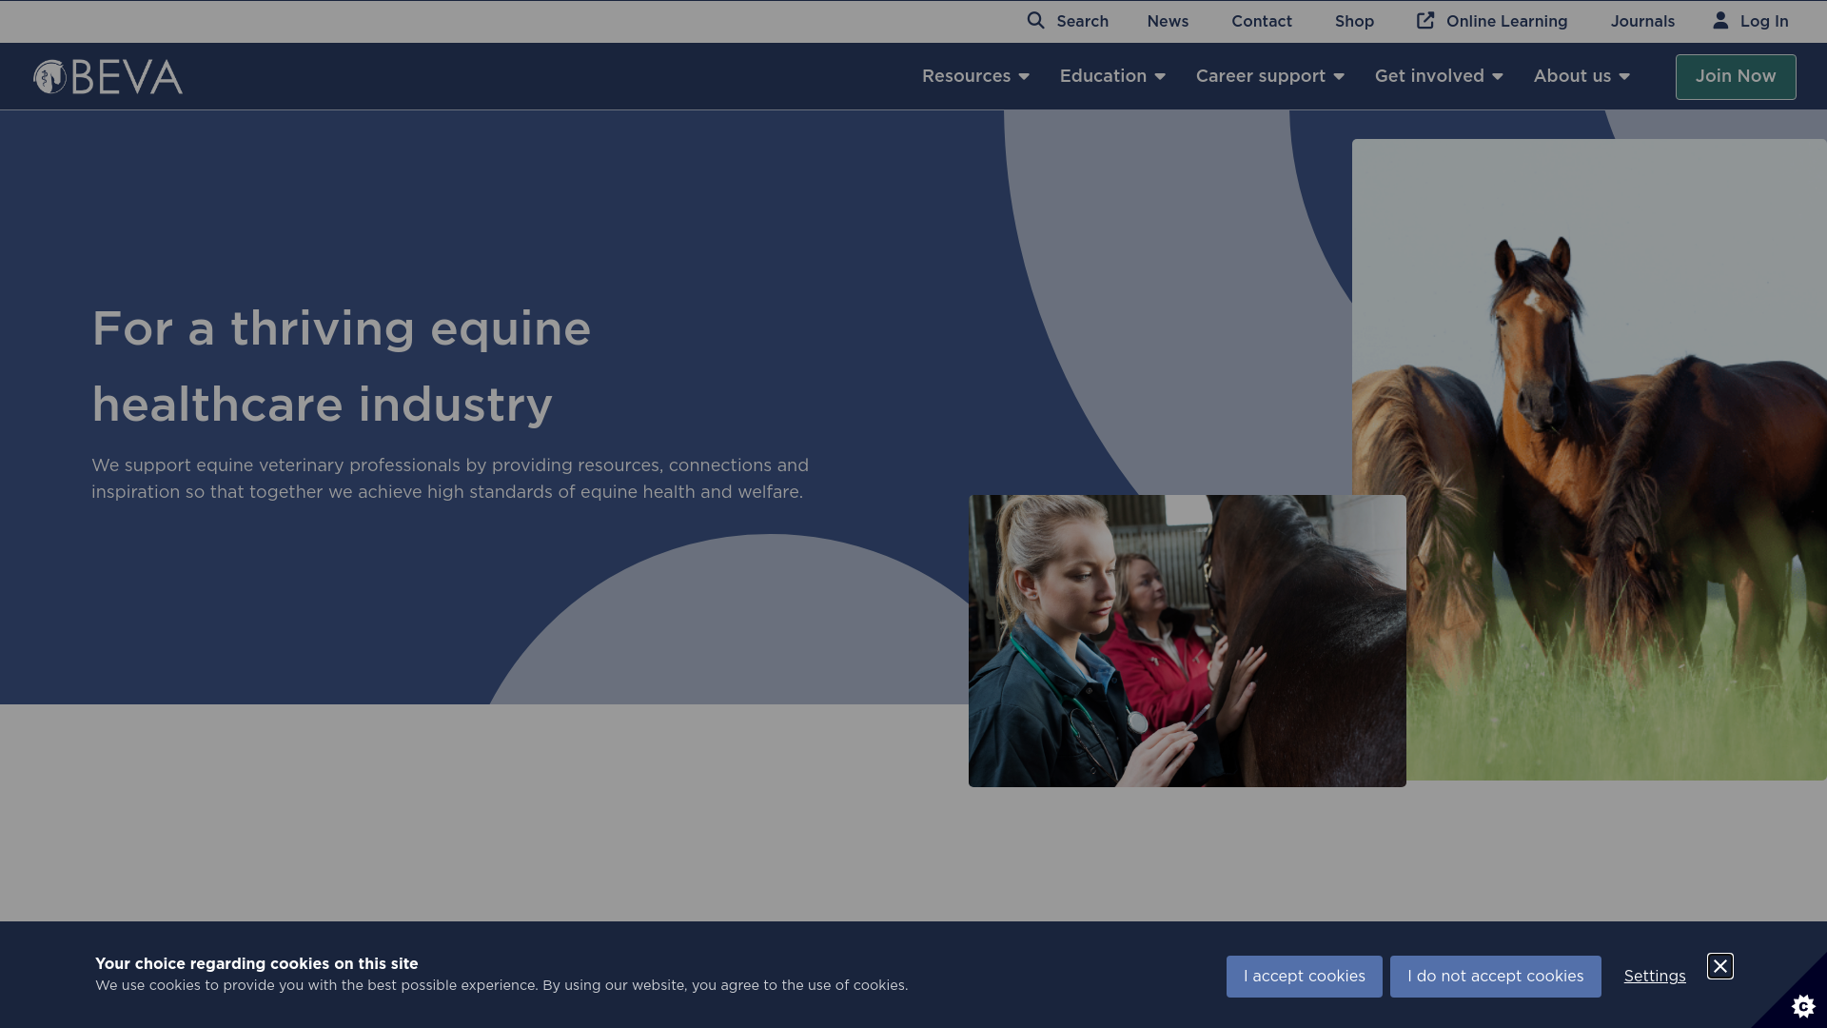Open the Education menu

[1103, 76]
